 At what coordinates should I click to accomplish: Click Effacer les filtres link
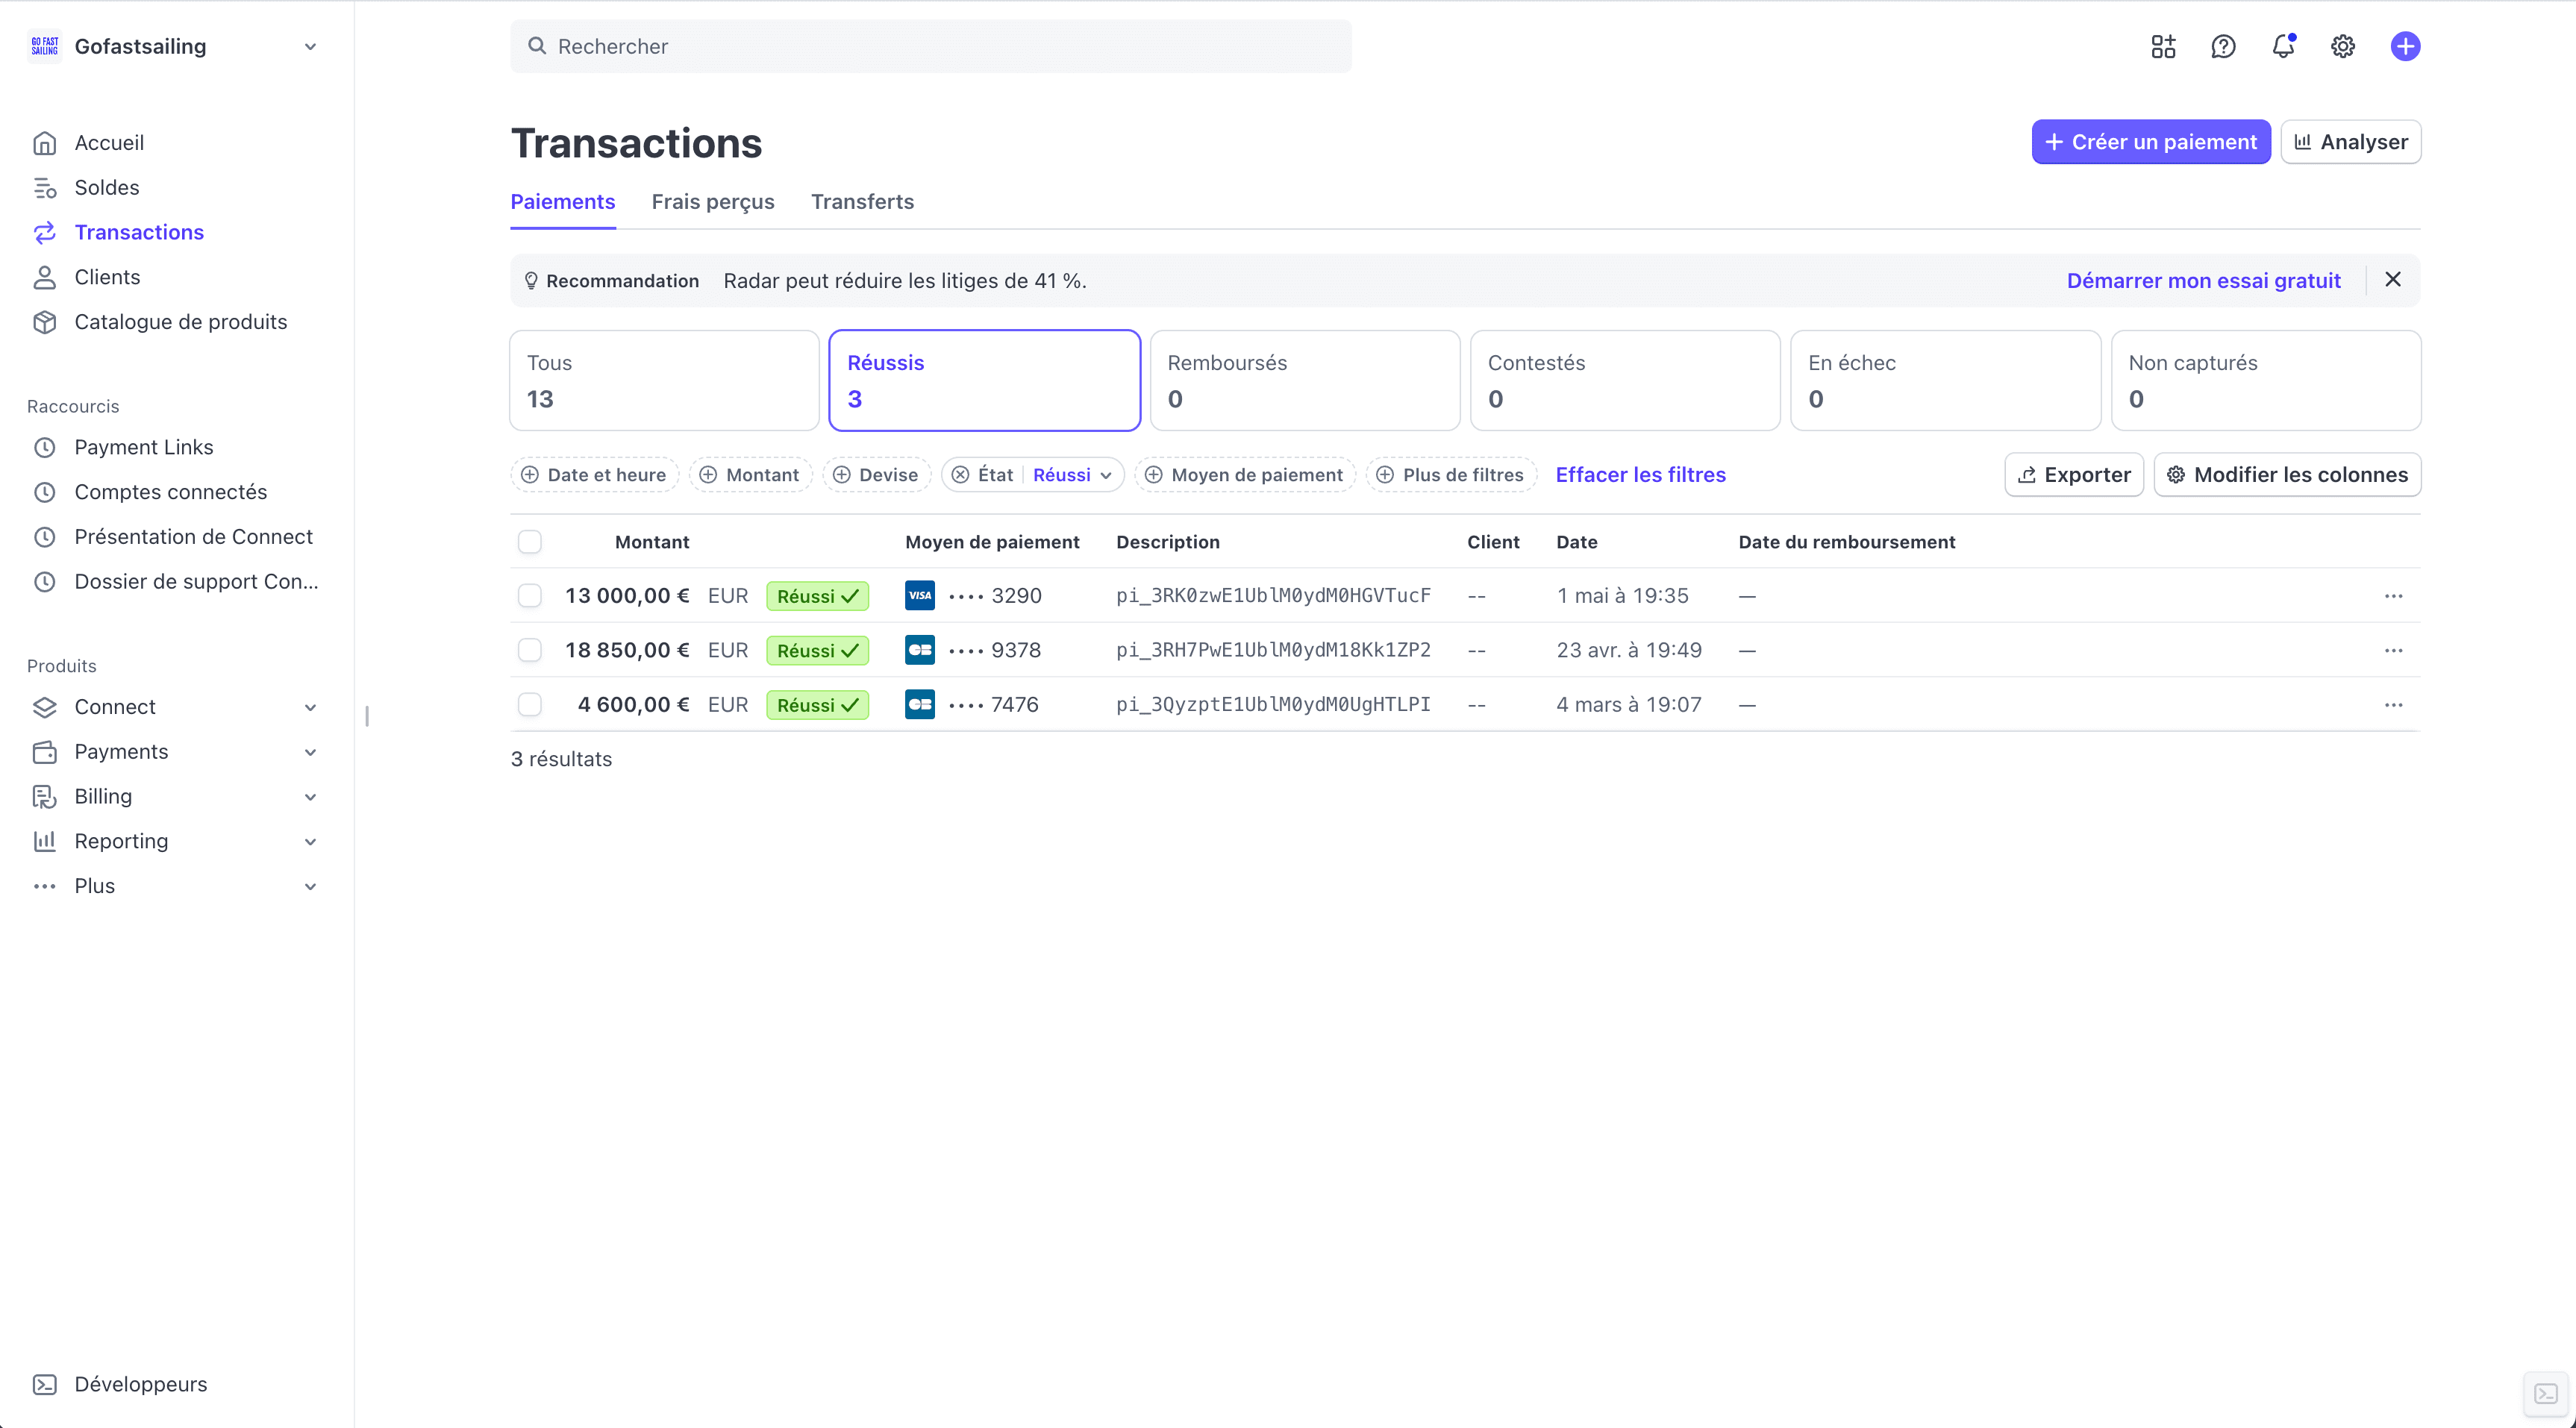coord(1640,475)
